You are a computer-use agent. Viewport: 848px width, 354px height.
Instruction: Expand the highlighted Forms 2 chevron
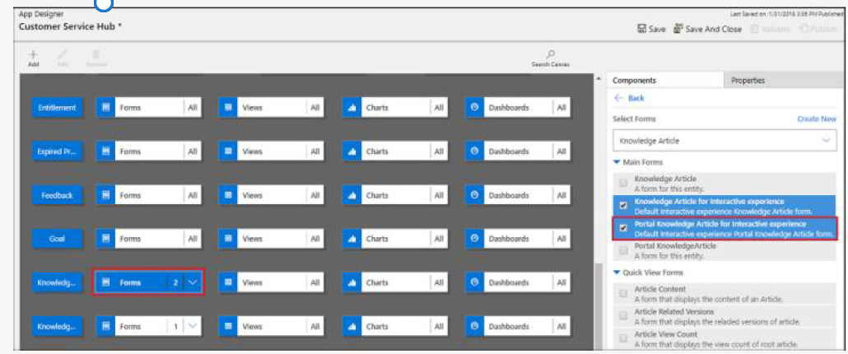(193, 282)
